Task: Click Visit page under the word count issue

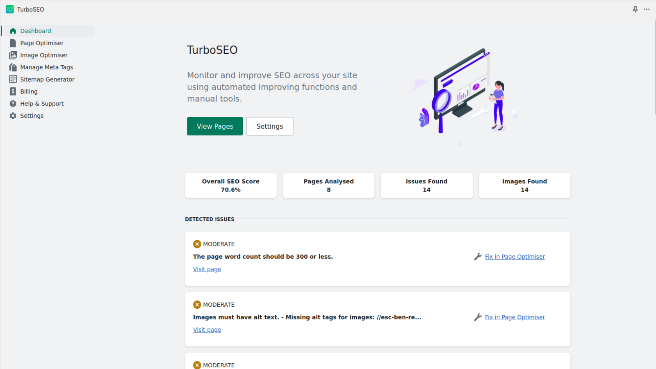Action: (207, 269)
